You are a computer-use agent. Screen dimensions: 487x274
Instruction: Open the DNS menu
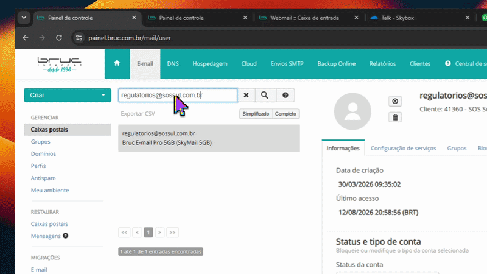(x=173, y=64)
